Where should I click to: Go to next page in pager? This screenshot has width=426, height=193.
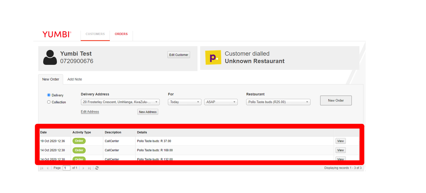(83, 168)
